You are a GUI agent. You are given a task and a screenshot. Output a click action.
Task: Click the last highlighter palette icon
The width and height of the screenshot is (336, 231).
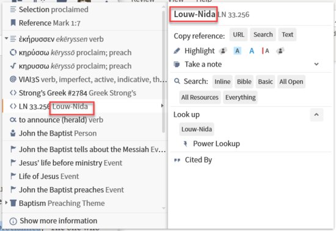tap(280, 51)
